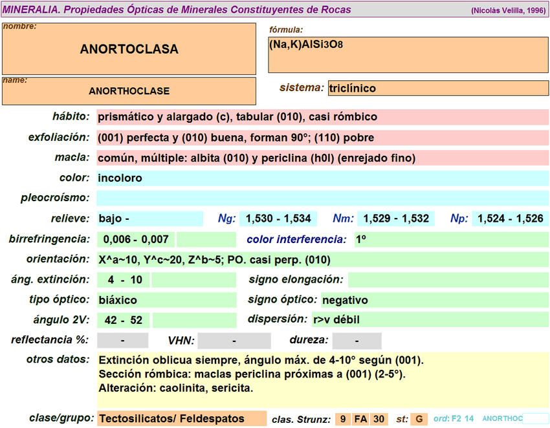The width and height of the screenshot is (550, 428).
Task: Select the macla field
Action: pos(322,158)
